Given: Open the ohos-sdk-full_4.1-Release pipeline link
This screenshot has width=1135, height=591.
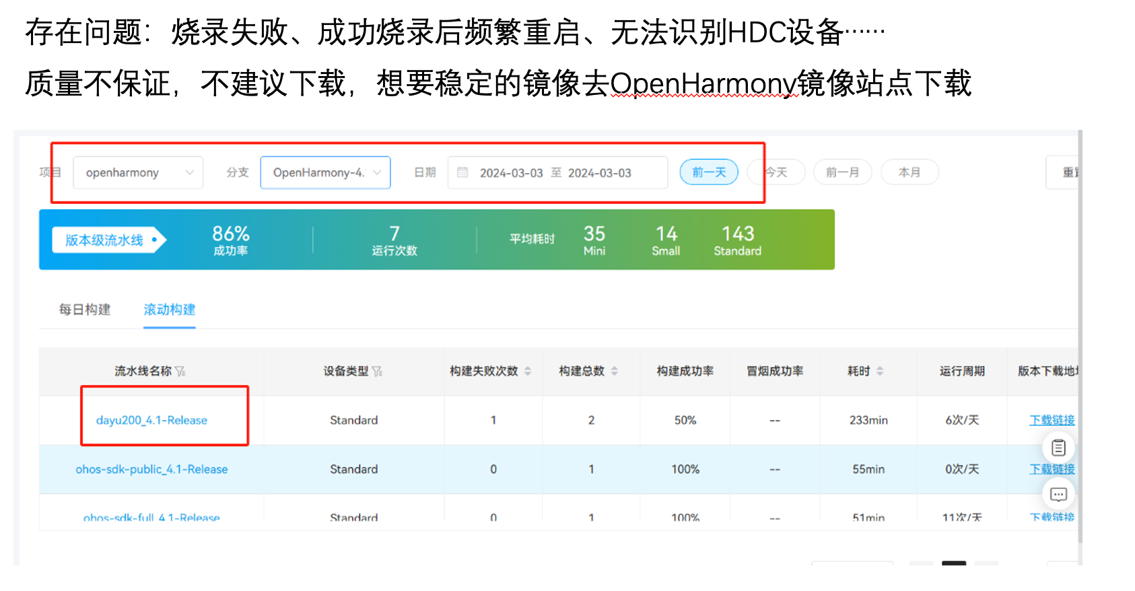Looking at the screenshot, I should [151, 517].
